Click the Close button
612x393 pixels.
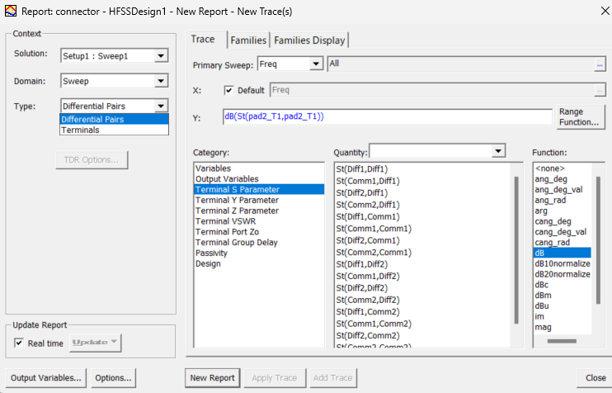click(596, 378)
